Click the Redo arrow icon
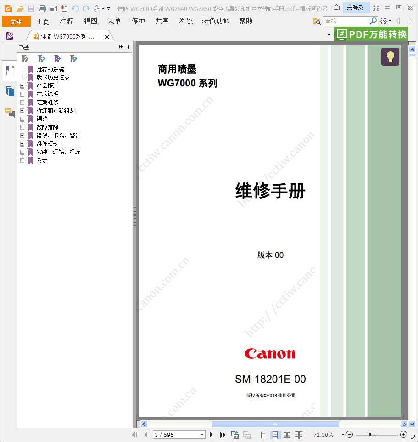418x442 pixels. [x=86, y=9]
